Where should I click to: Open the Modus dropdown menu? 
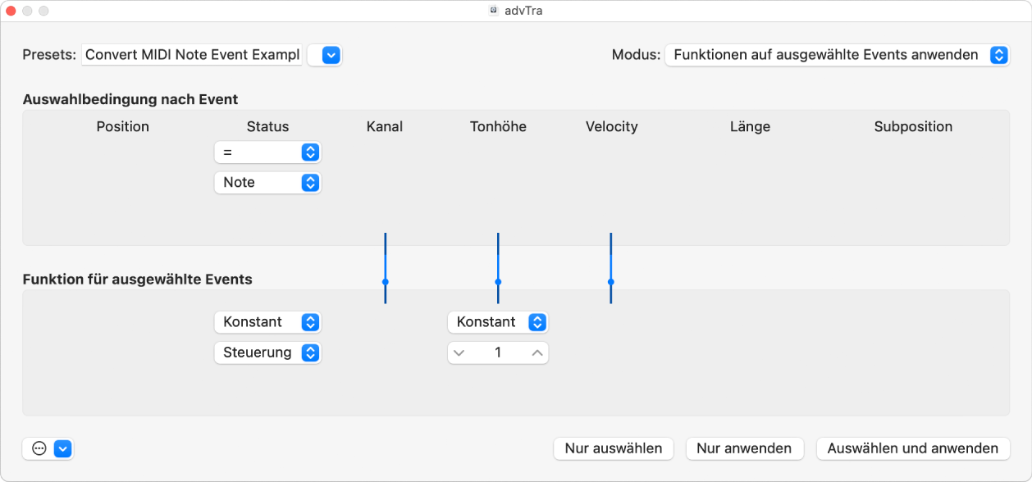point(837,55)
